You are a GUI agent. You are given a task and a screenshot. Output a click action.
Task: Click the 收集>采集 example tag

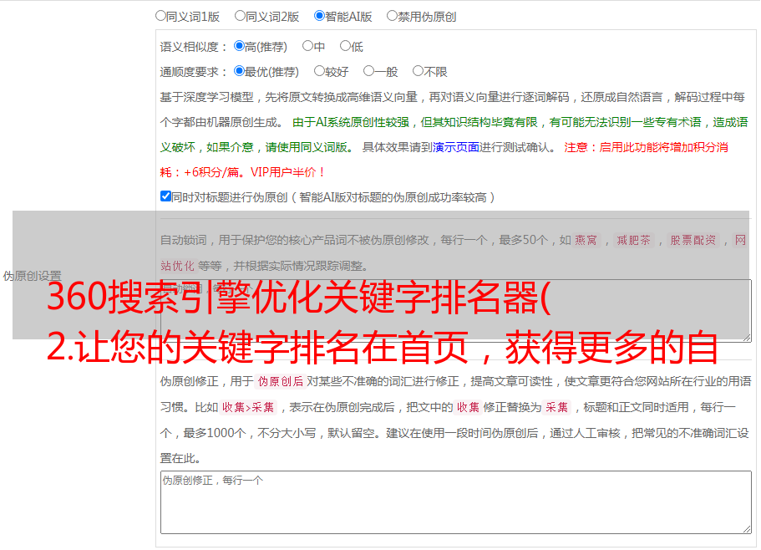coord(248,407)
